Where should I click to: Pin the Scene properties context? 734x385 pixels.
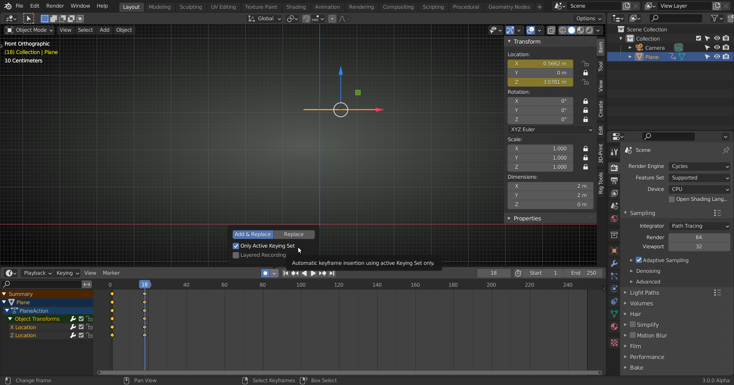(726, 150)
